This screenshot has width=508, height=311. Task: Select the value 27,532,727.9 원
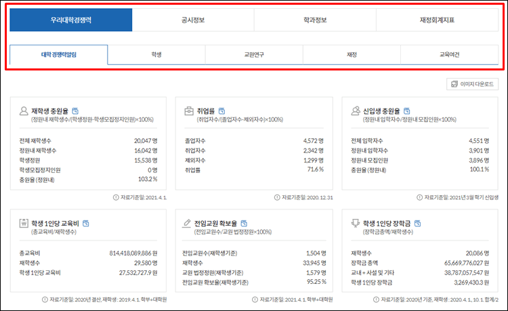138,273
